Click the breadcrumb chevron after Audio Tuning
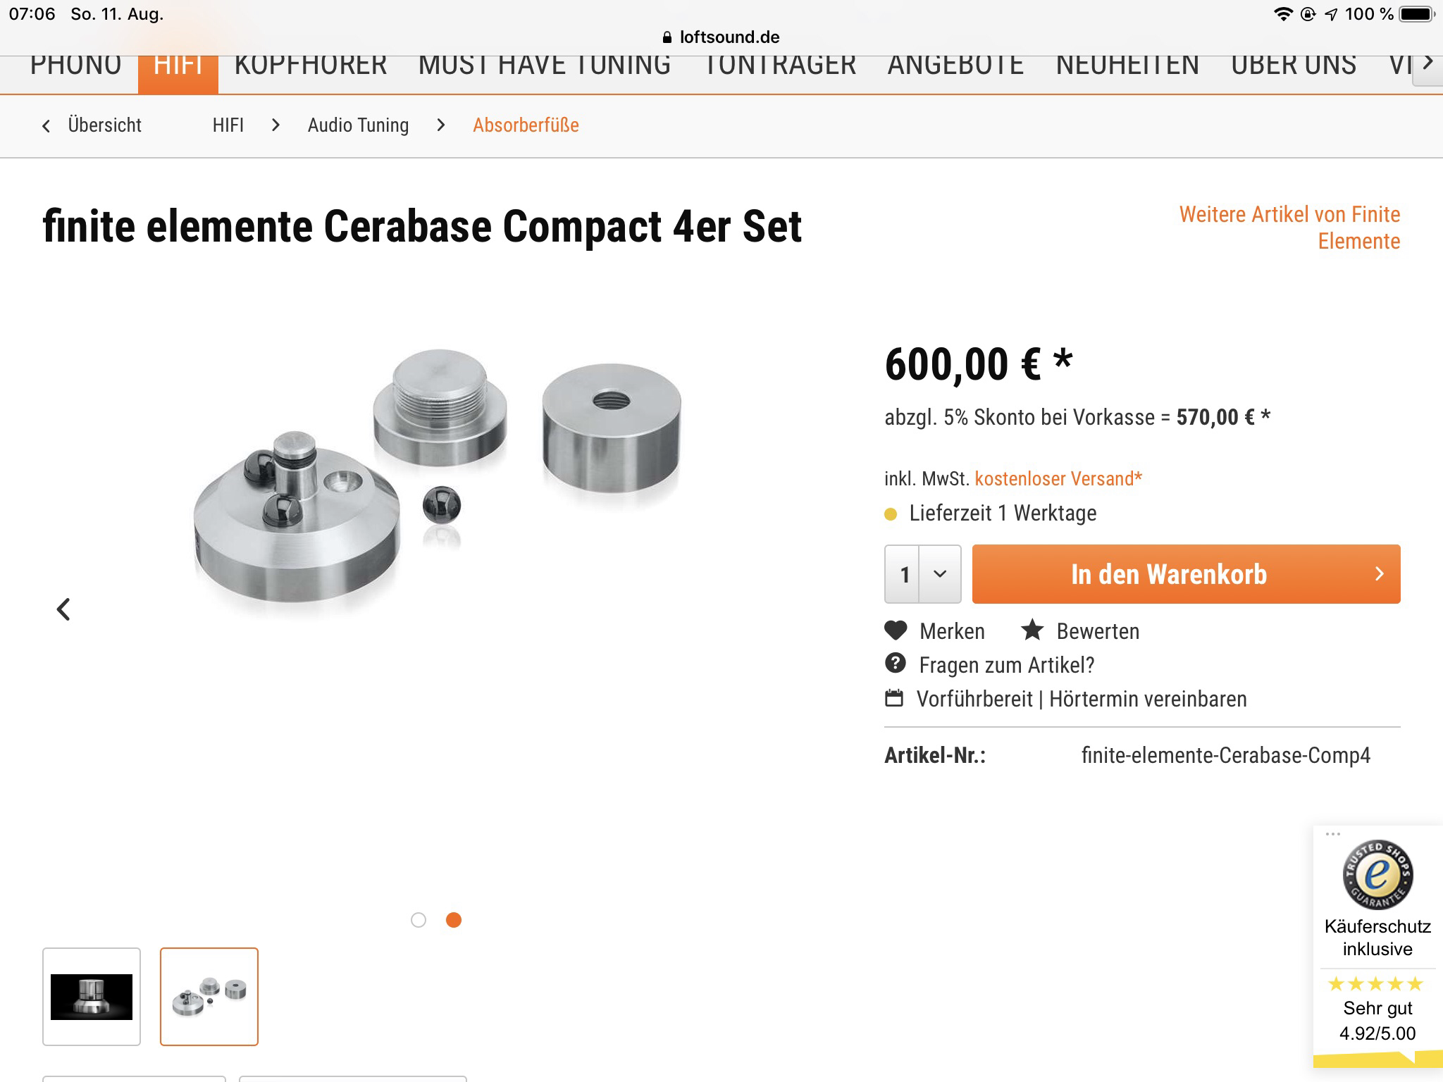Screen dimensions: 1443x1082 (441, 125)
